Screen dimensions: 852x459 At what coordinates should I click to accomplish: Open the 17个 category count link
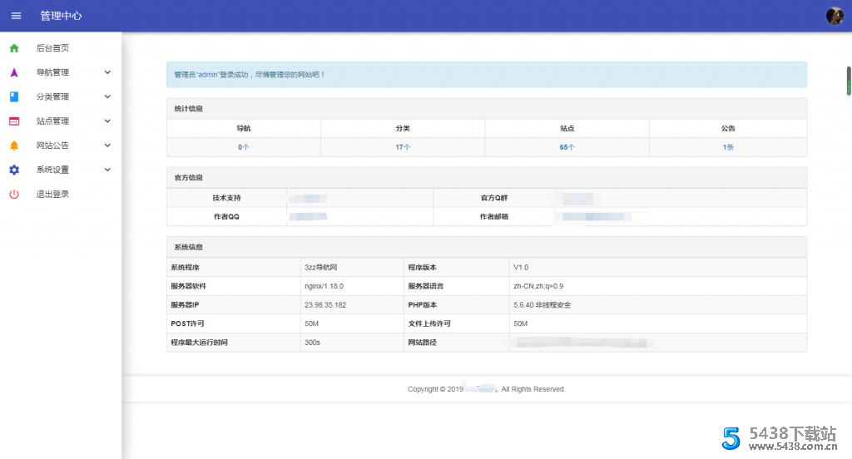(403, 147)
